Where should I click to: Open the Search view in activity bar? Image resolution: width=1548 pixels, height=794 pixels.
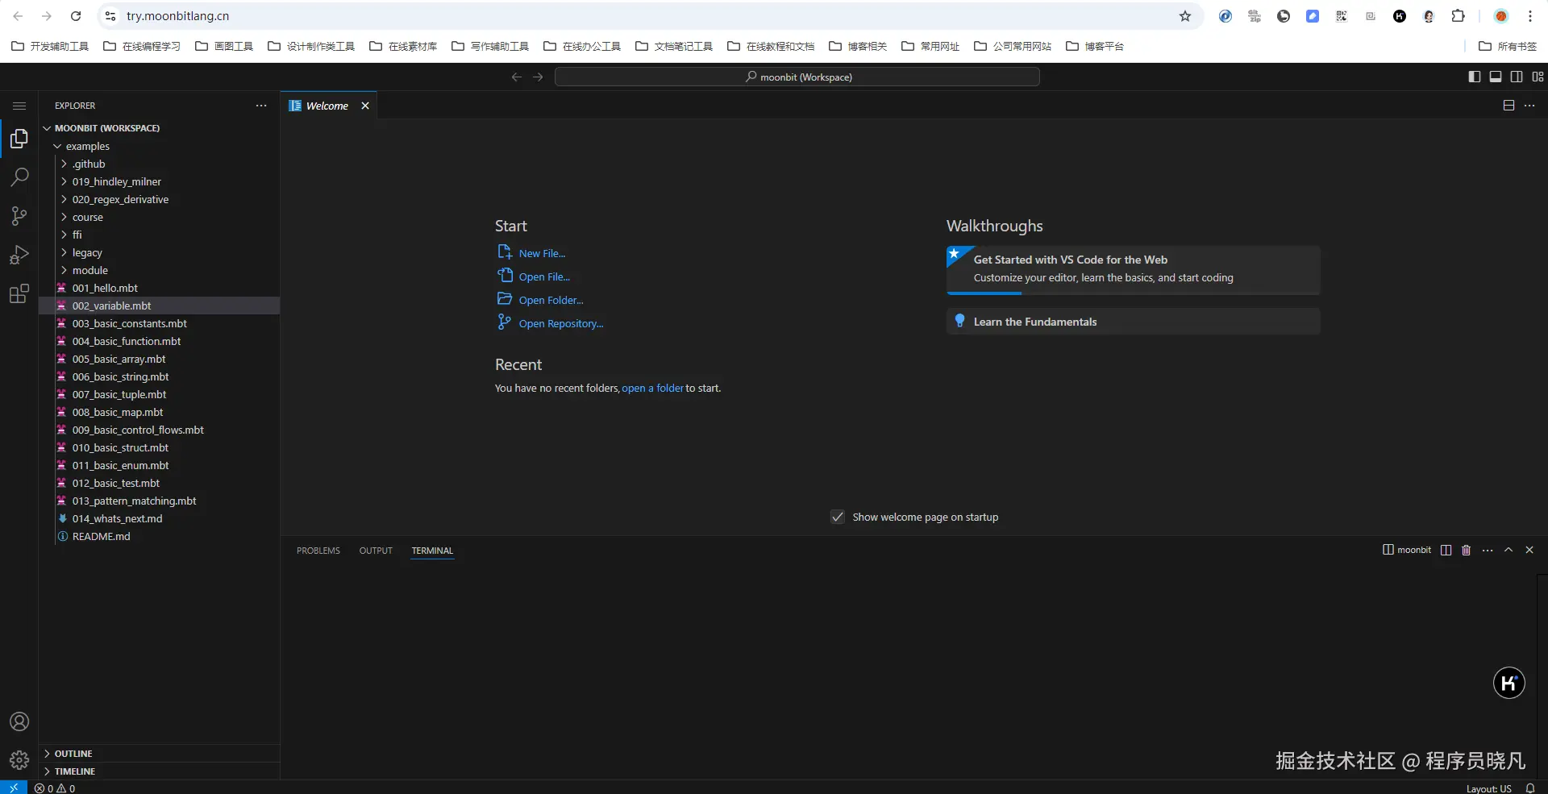tap(19, 177)
